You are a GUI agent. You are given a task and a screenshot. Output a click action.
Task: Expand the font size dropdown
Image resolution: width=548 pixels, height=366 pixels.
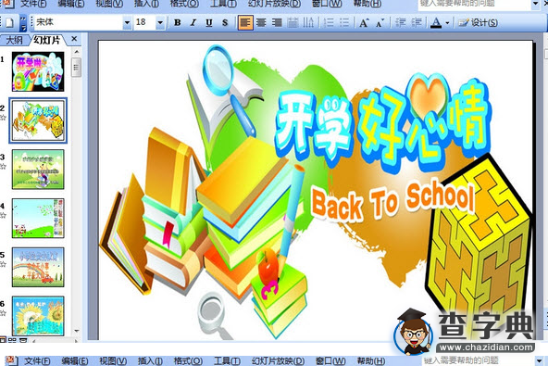tap(160, 23)
